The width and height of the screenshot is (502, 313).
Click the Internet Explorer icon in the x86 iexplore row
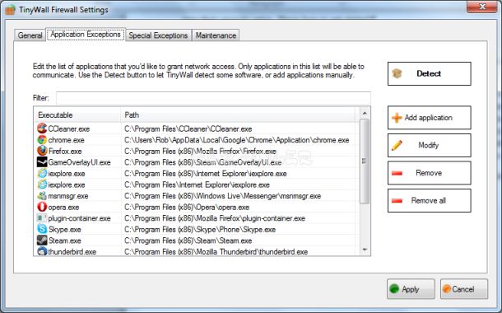click(42, 173)
